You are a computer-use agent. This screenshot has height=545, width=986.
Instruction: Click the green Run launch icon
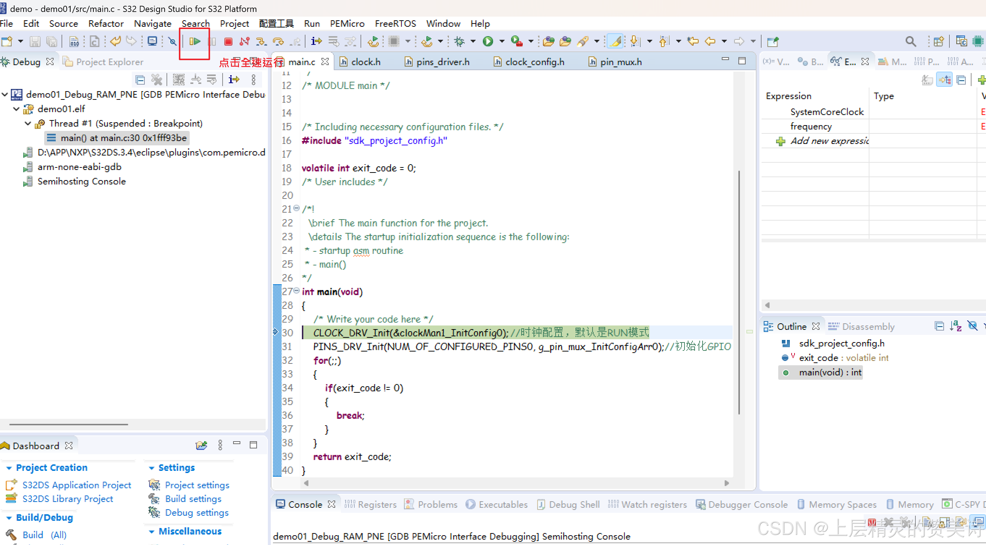[488, 41]
